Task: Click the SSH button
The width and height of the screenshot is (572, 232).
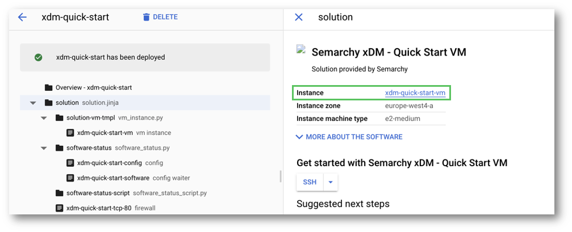Action: (310, 182)
